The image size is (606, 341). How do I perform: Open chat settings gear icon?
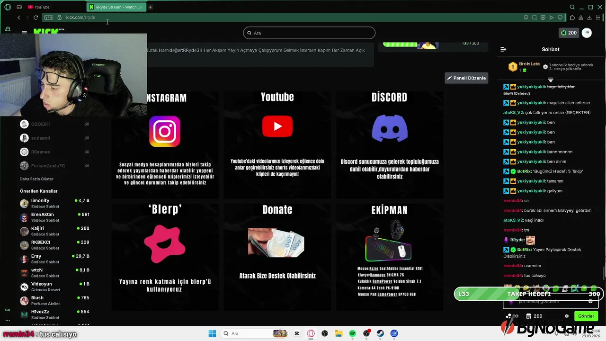pyautogui.click(x=567, y=316)
